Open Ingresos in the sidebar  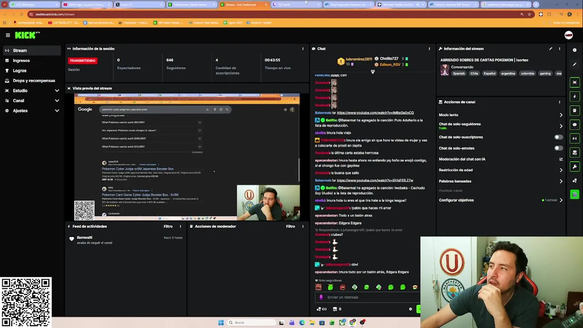pos(32,61)
